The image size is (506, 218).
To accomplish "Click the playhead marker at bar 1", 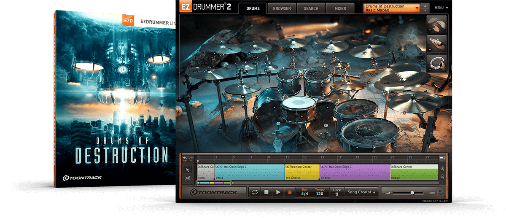I will 198,161.
